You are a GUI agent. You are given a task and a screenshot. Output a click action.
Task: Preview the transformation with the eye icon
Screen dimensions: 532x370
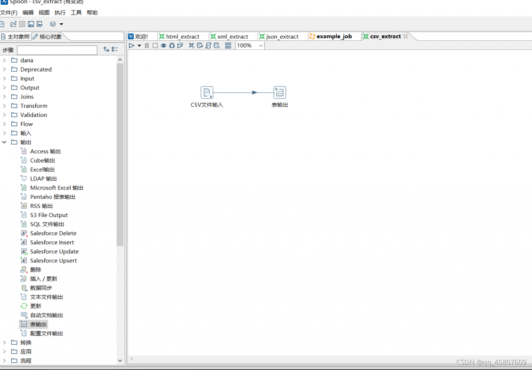(164, 45)
